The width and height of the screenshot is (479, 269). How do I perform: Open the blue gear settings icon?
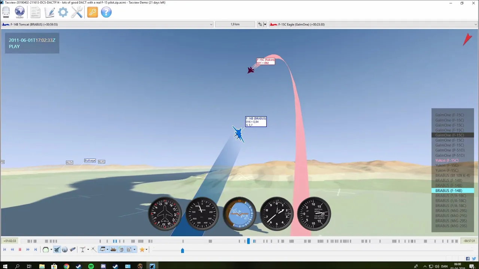pos(63,12)
